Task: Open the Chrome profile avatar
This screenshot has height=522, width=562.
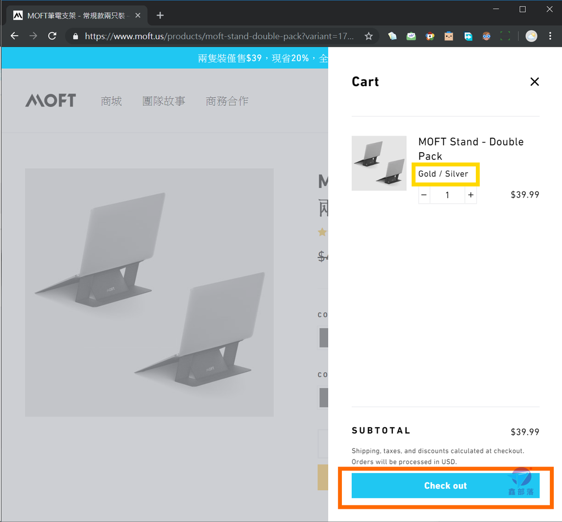Action: tap(531, 36)
